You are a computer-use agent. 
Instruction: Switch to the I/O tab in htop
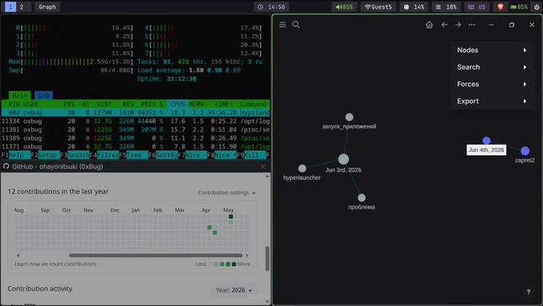click(x=43, y=95)
